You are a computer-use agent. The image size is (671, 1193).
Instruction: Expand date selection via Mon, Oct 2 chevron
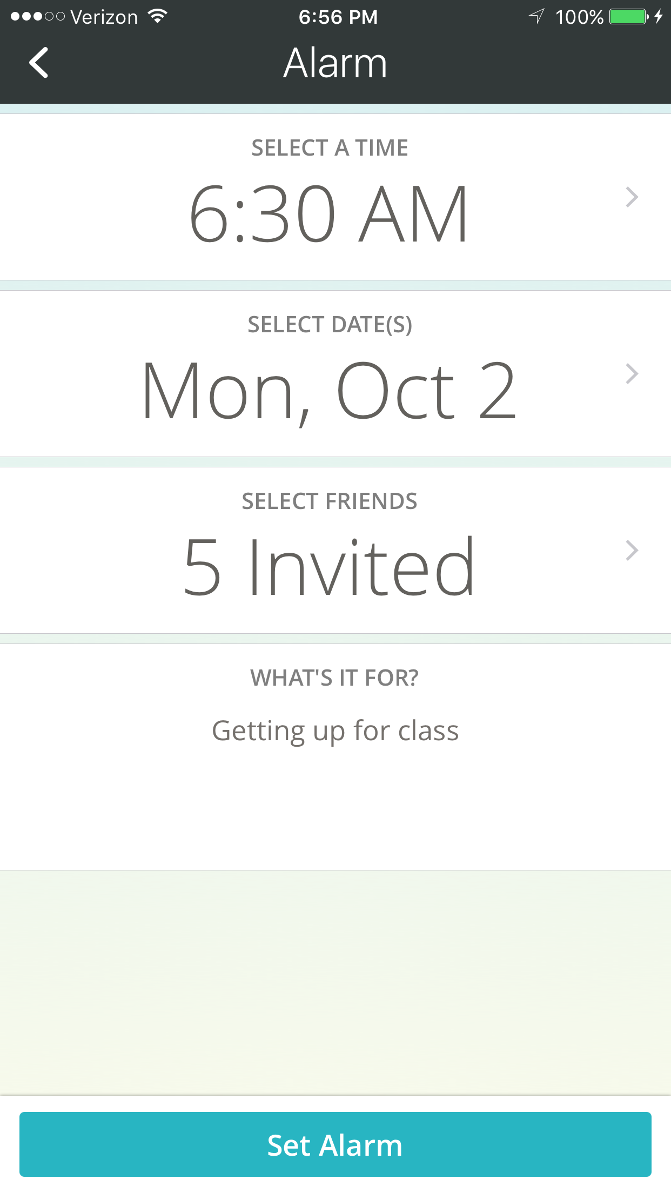click(x=632, y=374)
